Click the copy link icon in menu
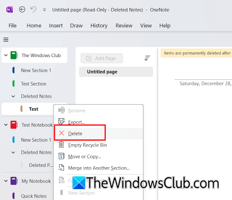This screenshot has height=200, width=232. [x=62, y=180]
